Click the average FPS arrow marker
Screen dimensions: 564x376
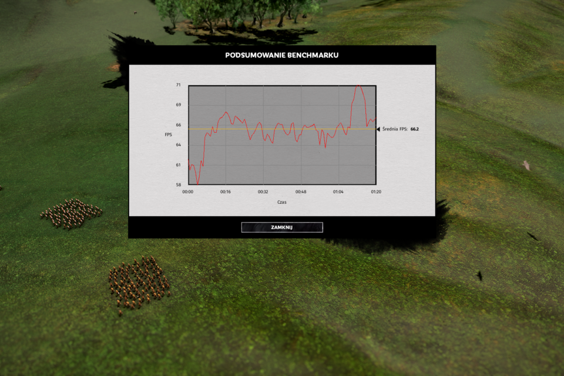(x=378, y=129)
